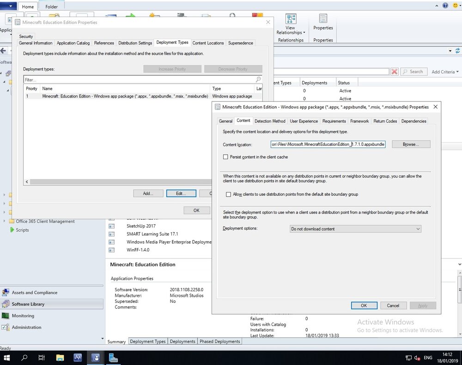This screenshot has width=462, height=365.
Task: Select the SMART Learning Suite 17.1 icon
Action: pyautogui.click(x=111, y=234)
